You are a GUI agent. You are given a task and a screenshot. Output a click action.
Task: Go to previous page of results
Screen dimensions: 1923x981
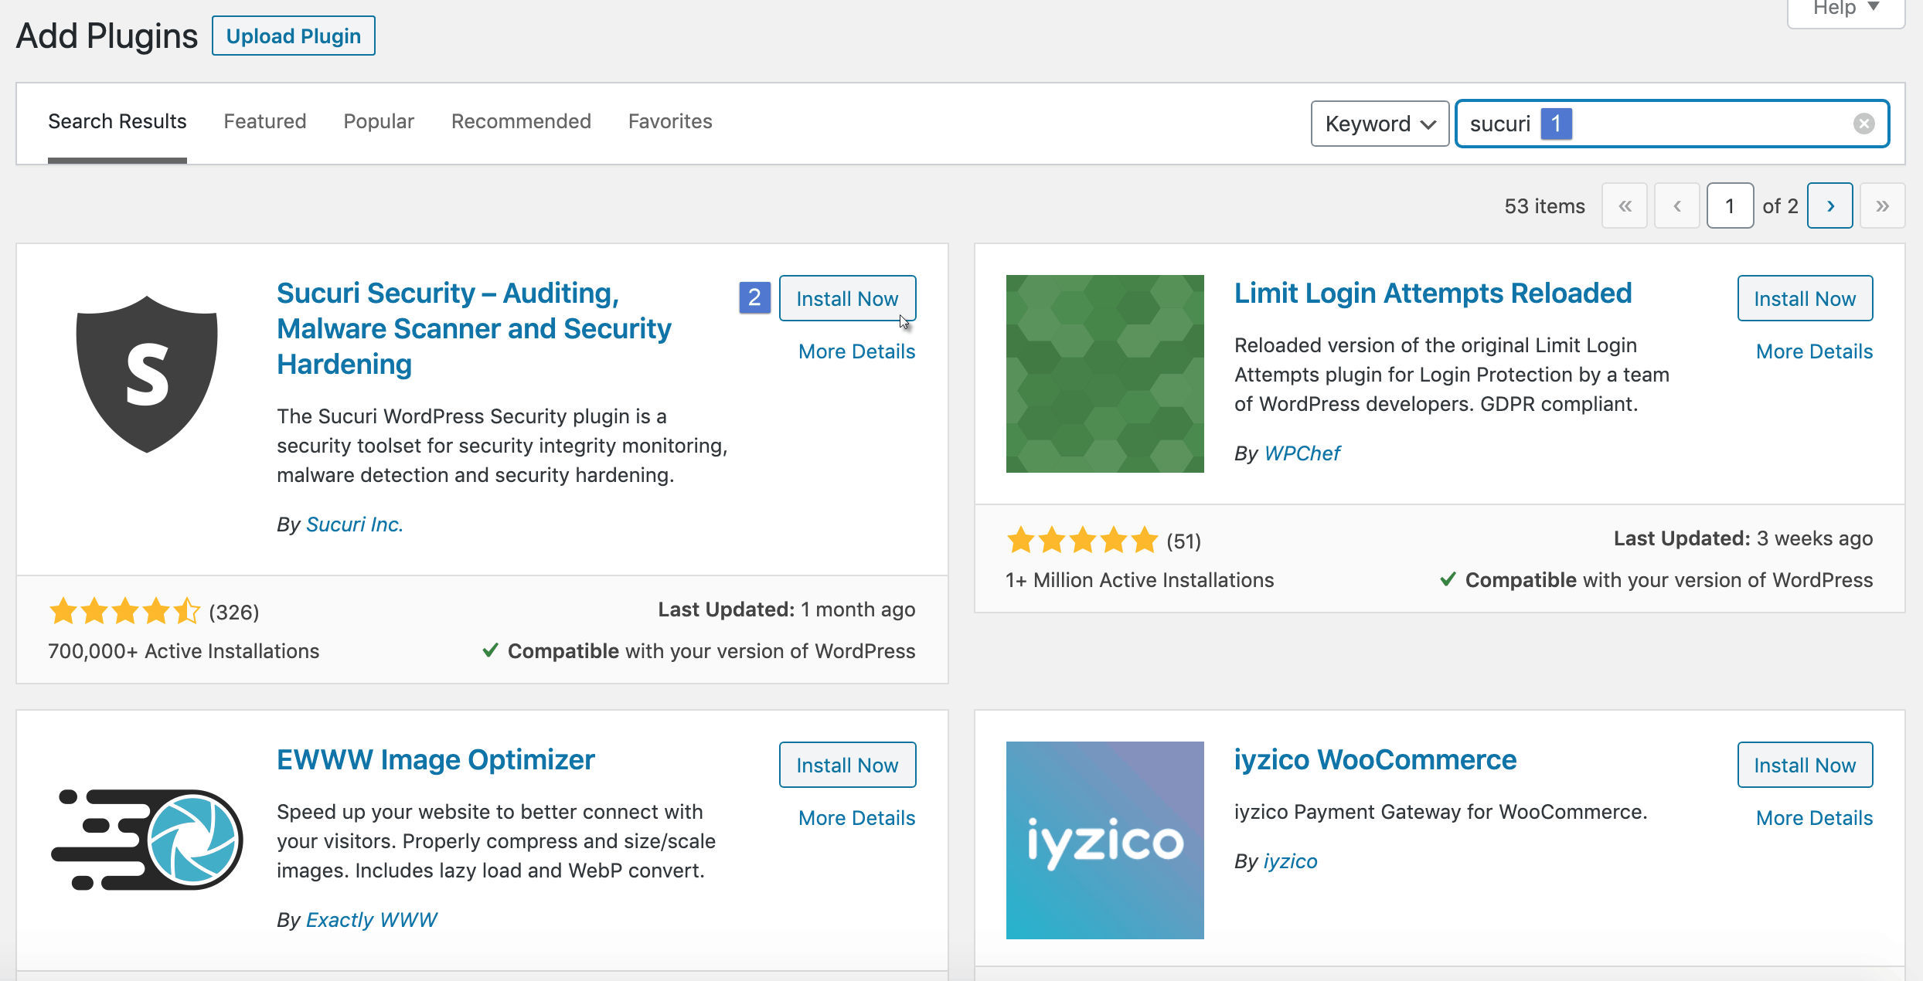tap(1677, 205)
